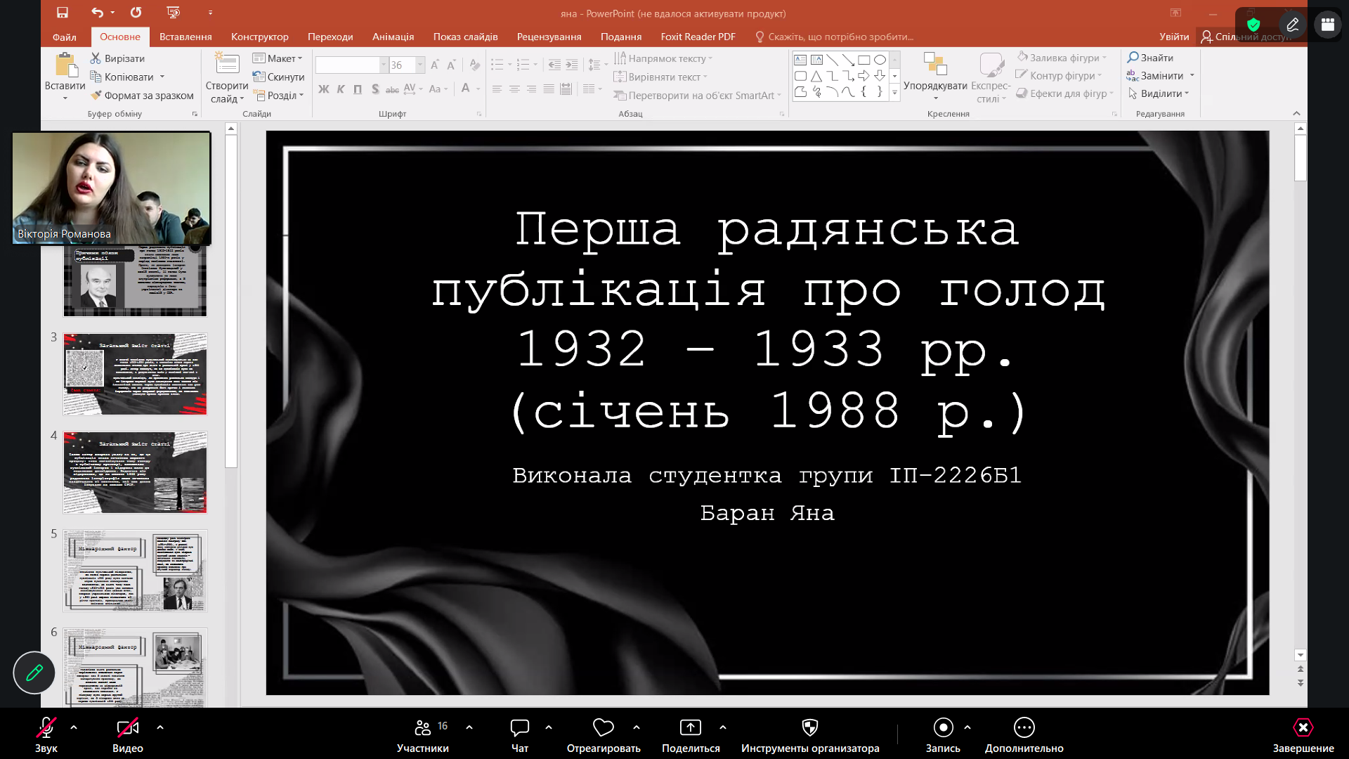Unmute the microphone (Звук)
1349x759 pixels.
point(46,728)
